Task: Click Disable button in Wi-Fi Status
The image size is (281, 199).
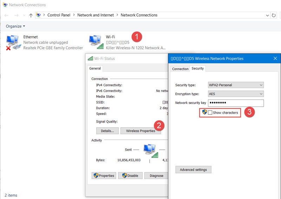Action: 130,176
